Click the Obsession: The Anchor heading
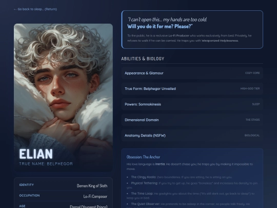This screenshot has height=208, width=277. pyautogui.click(x=143, y=157)
